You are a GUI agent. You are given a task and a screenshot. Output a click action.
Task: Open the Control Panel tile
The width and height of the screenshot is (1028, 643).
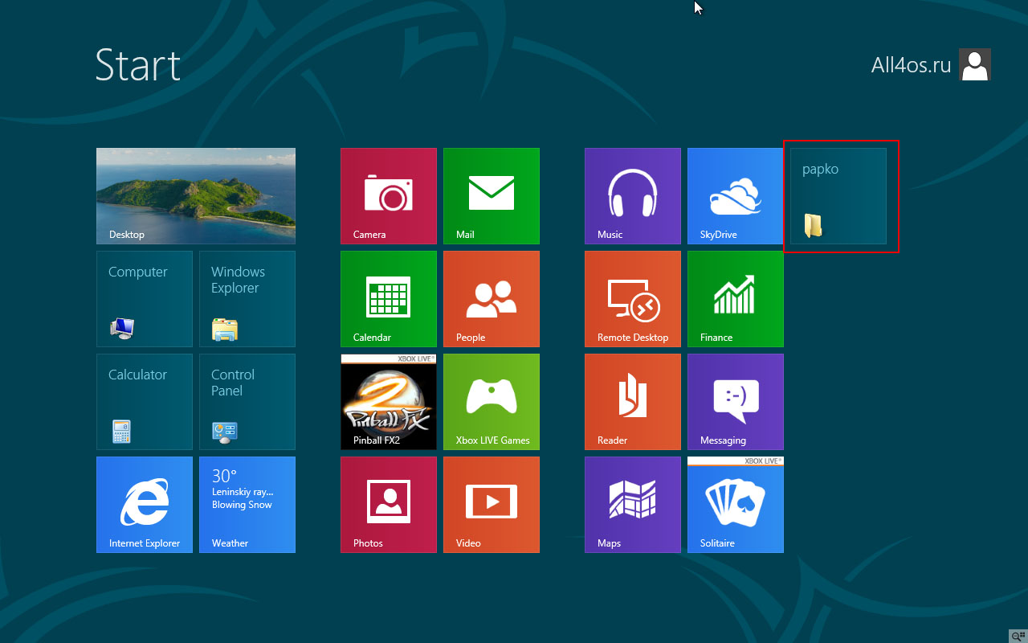pos(247,402)
